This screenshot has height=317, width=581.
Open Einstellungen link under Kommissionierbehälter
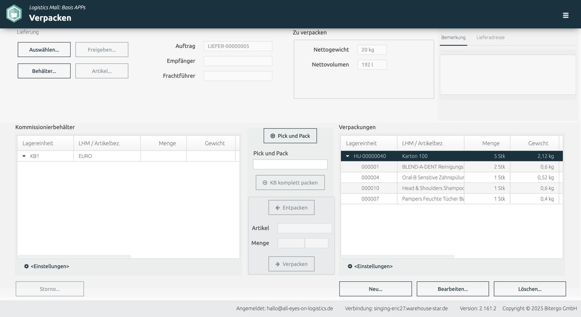click(50, 266)
